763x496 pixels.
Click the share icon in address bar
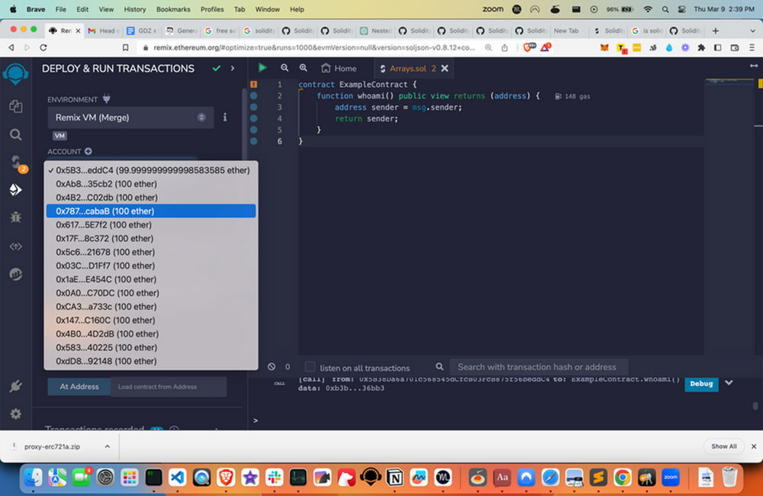504,48
